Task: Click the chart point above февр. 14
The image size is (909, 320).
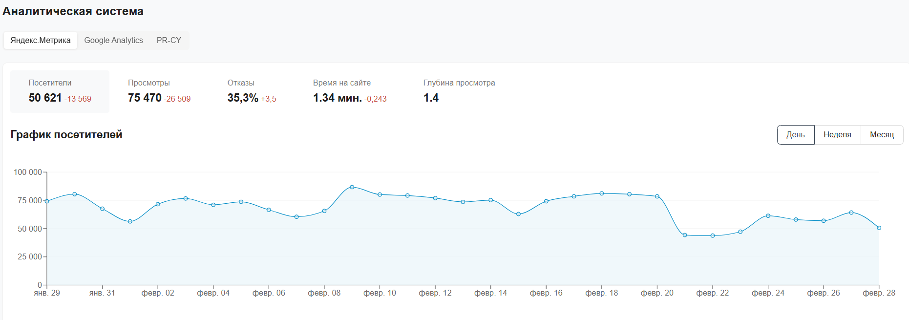Action: [491, 200]
